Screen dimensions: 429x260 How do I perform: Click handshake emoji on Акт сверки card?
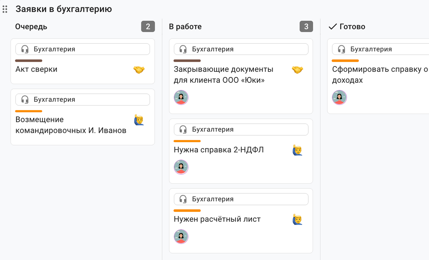139,70
